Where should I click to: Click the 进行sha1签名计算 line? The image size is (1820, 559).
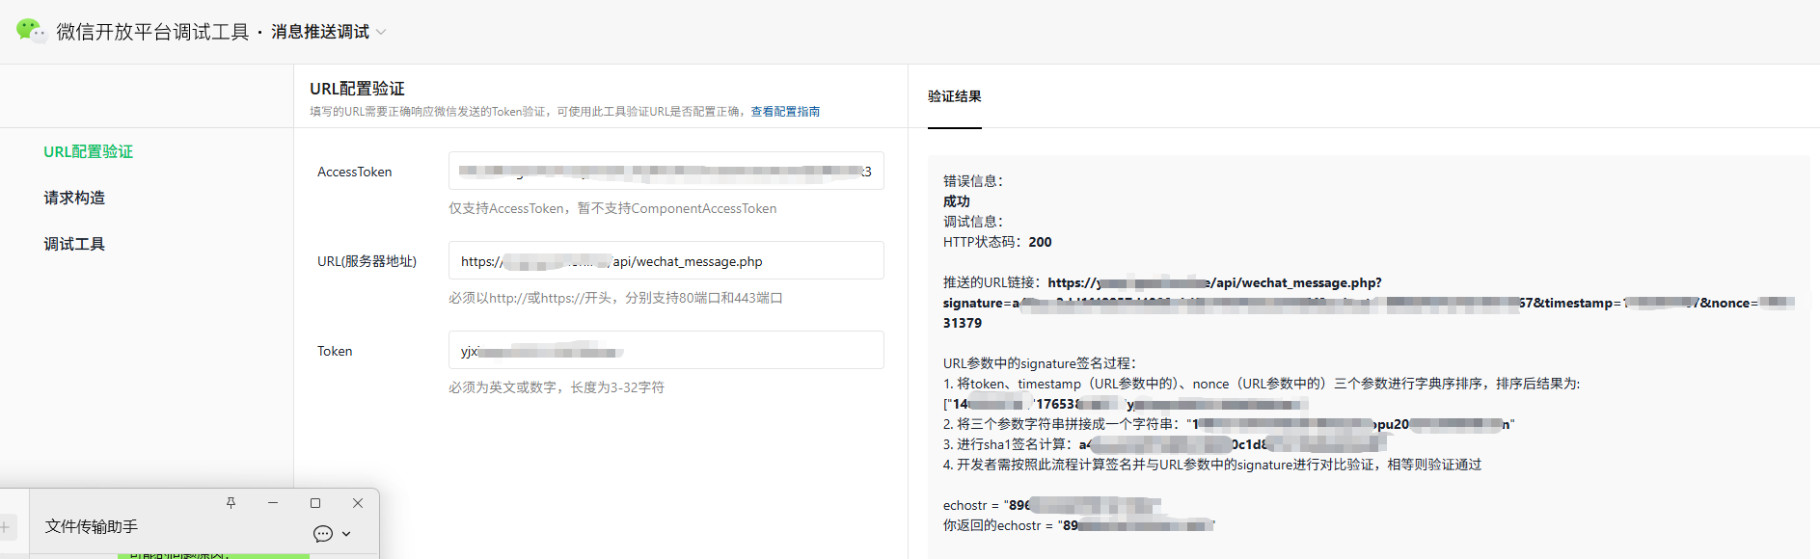pos(1164,444)
